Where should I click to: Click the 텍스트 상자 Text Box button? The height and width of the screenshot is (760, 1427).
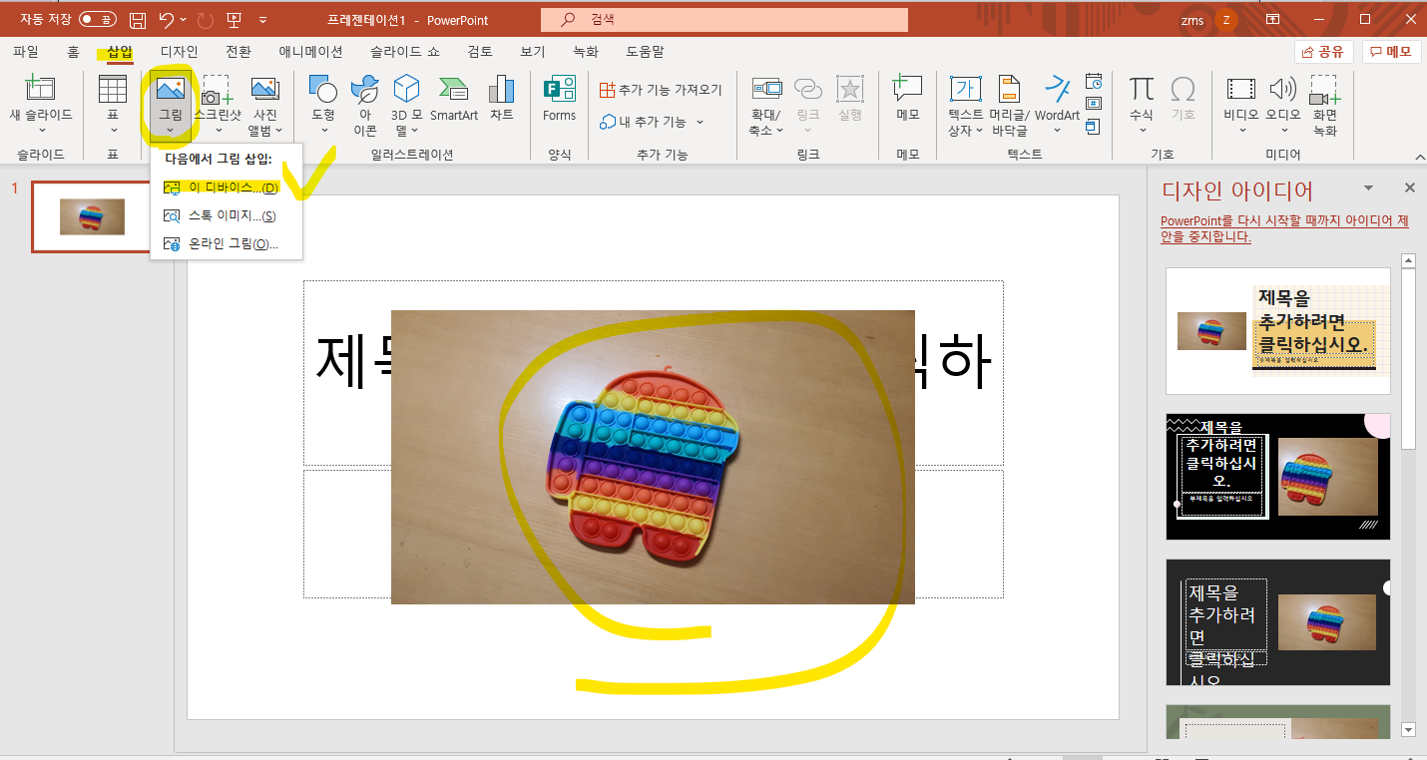point(965,105)
